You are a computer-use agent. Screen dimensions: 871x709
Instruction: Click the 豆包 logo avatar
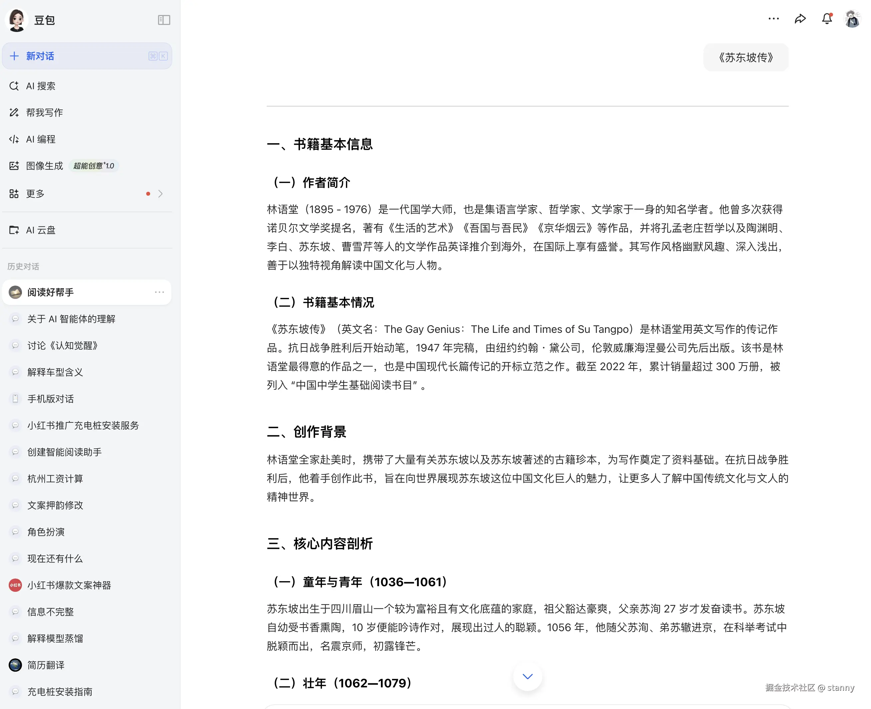click(x=17, y=20)
